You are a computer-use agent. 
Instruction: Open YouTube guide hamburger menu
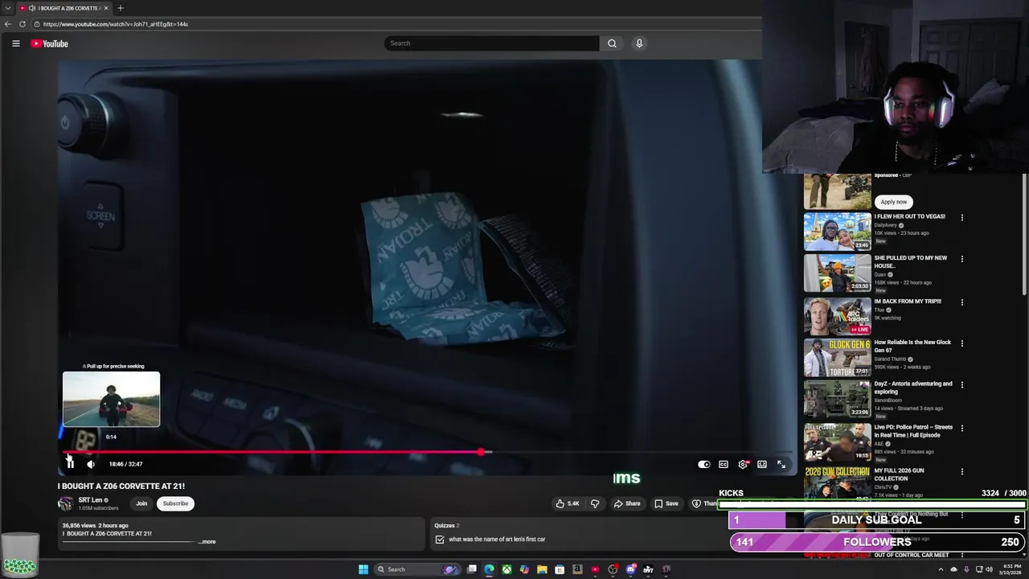(16, 43)
